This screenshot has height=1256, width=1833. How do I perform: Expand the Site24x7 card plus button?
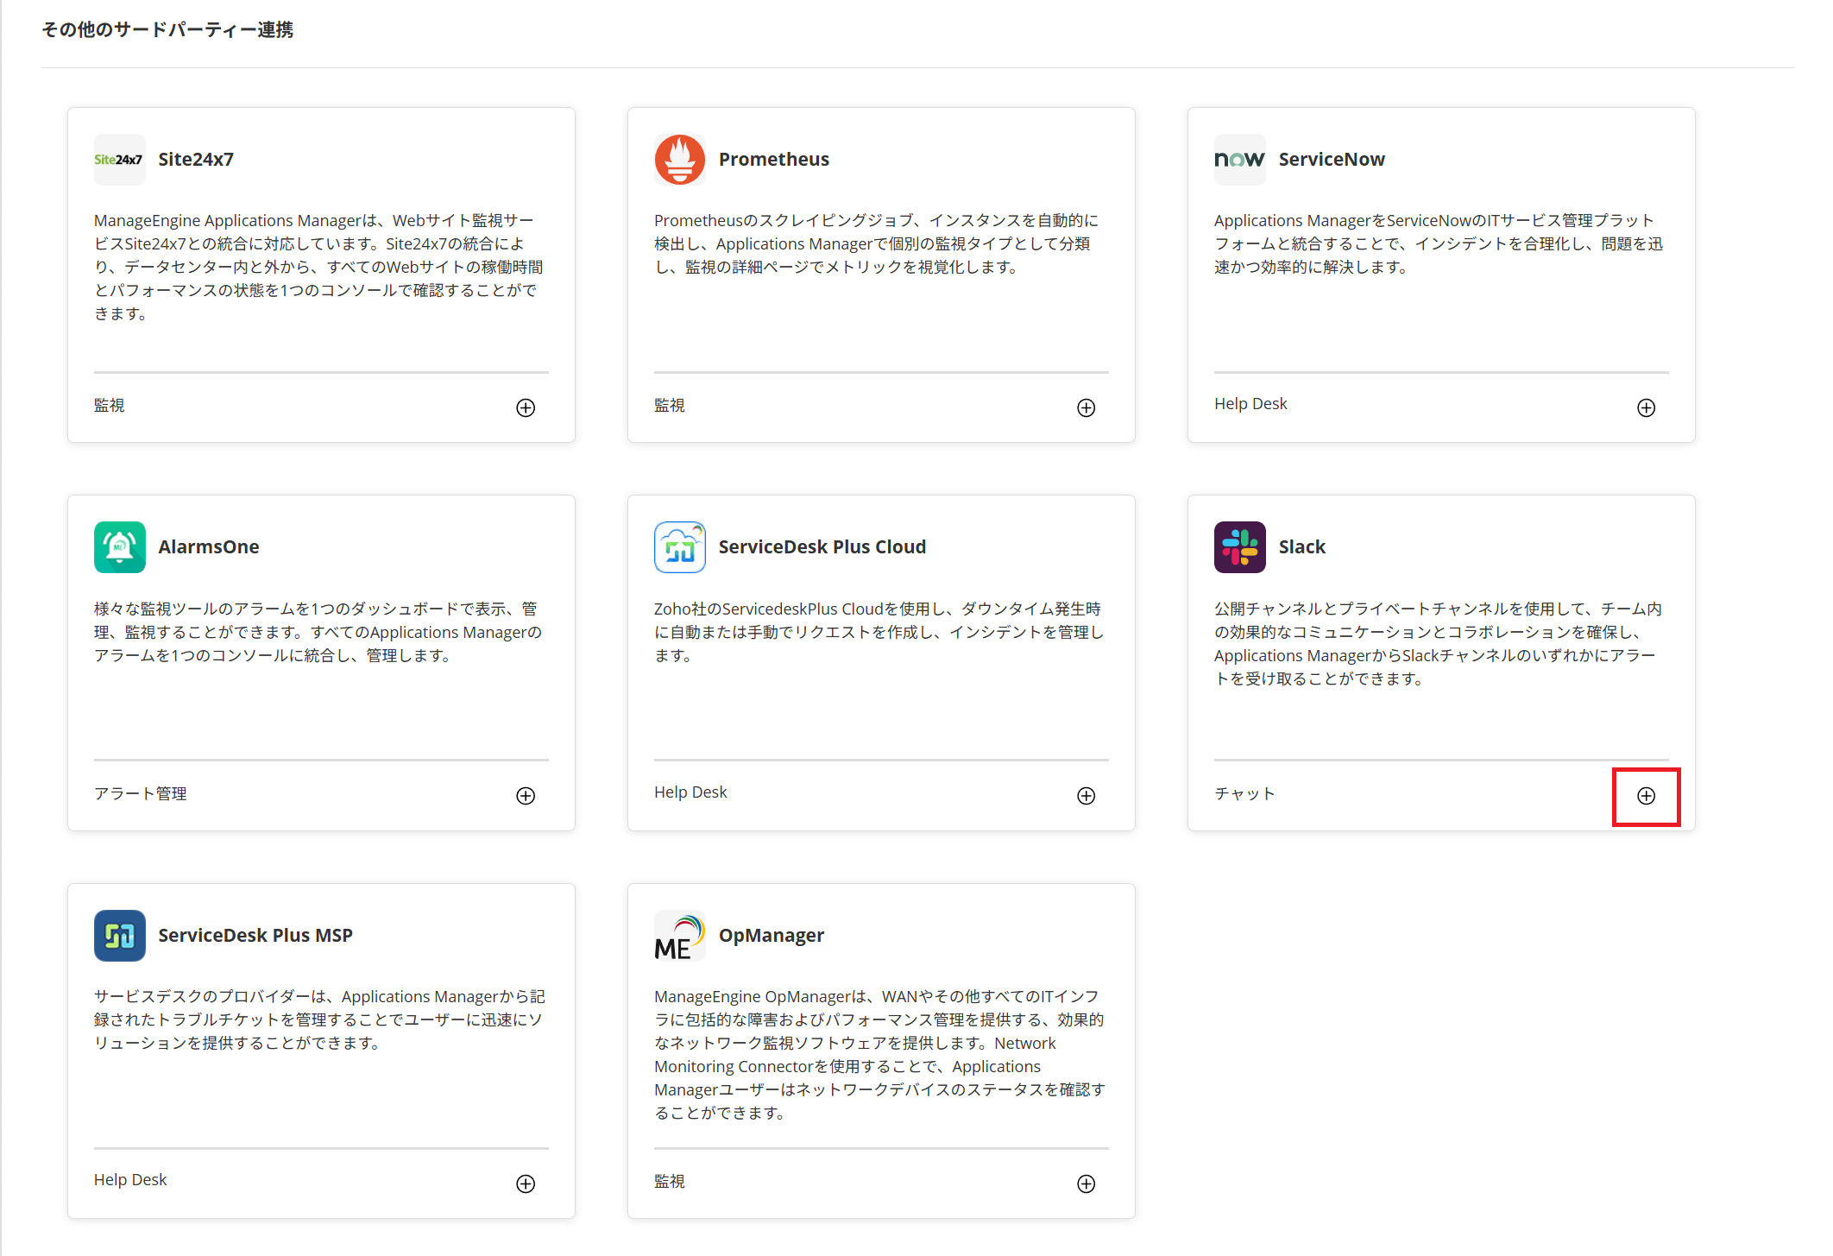coord(526,408)
